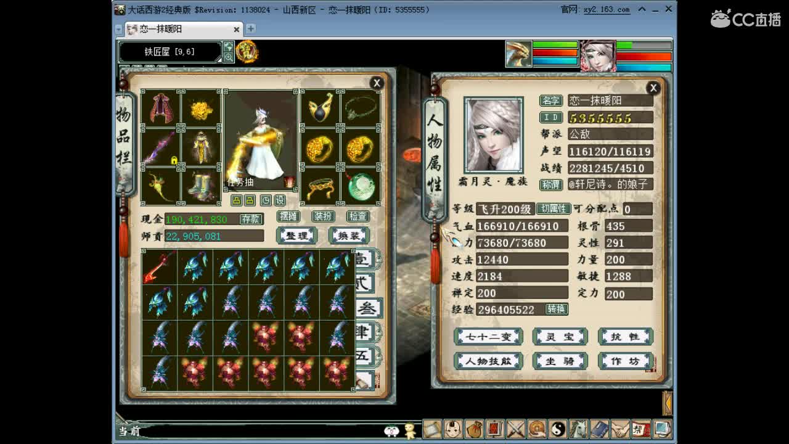Click the 摆摊 stall button
Screen dimensions: 789x444
pos(288,216)
